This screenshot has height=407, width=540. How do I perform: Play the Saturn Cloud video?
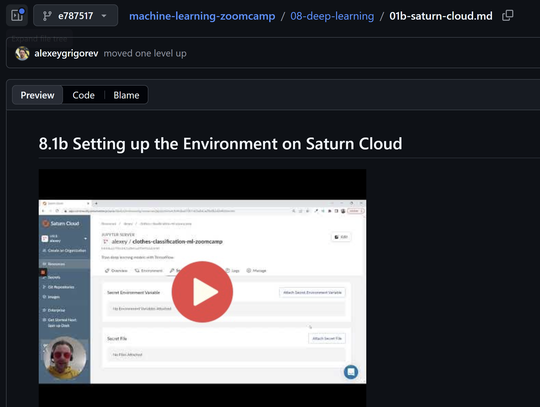(x=202, y=292)
